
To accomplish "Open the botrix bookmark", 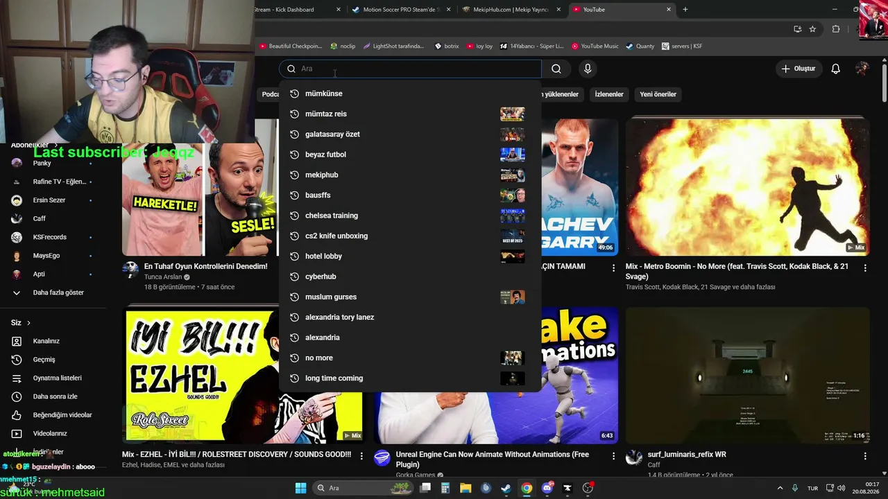I will point(447,46).
